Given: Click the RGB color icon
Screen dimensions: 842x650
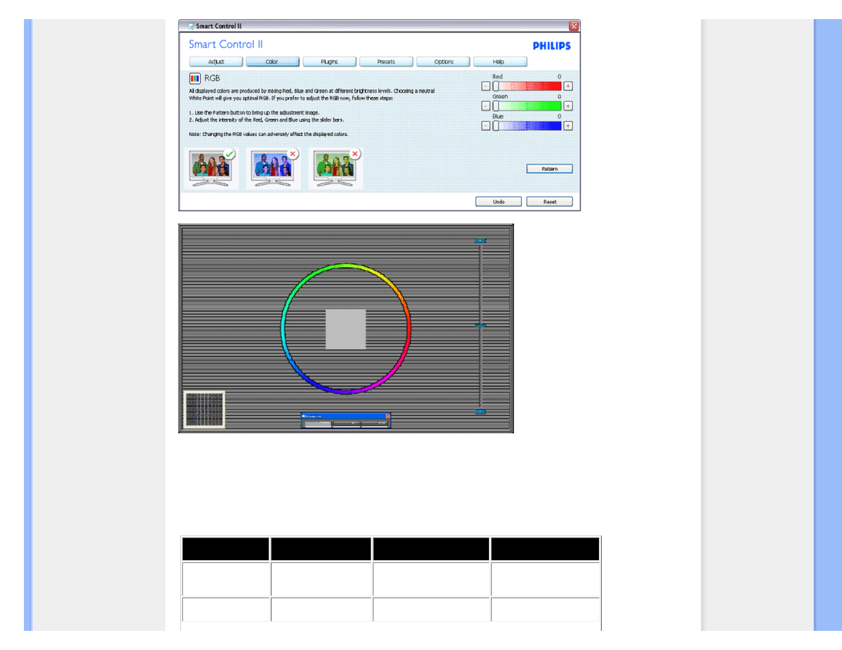Looking at the screenshot, I should (x=195, y=79).
